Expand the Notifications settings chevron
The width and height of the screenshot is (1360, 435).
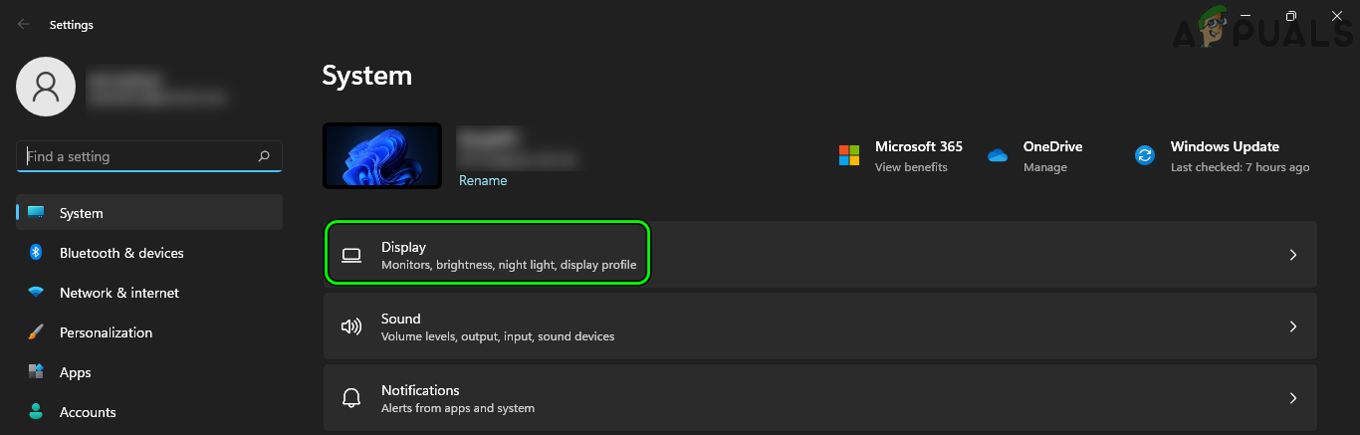(x=1293, y=398)
